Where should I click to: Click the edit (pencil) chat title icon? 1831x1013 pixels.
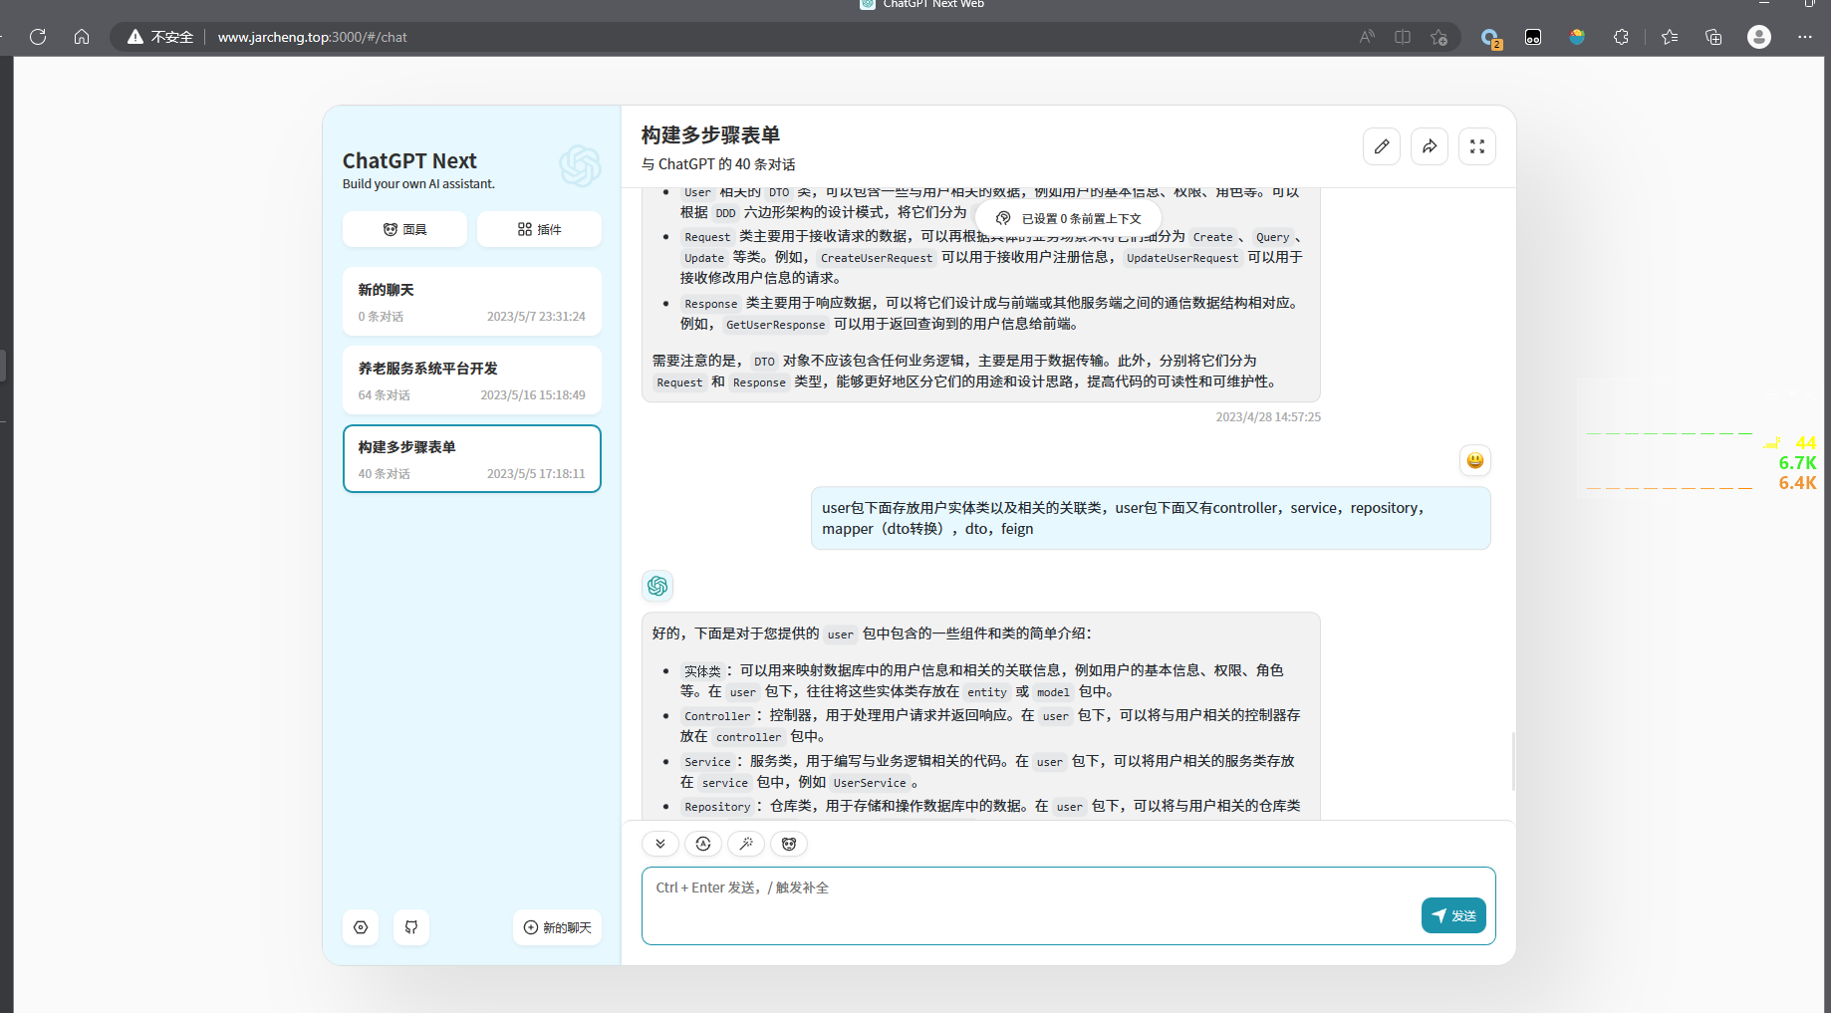[1382, 146]
